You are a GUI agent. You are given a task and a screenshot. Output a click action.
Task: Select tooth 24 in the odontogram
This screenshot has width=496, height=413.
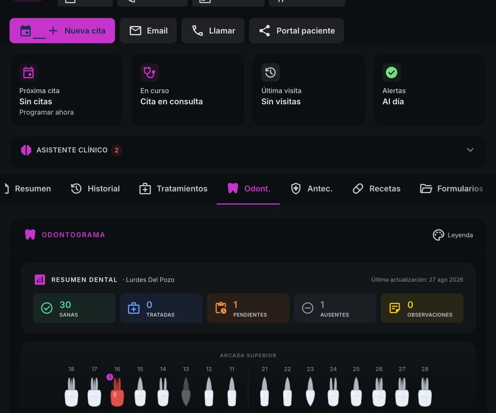point(333,392)
